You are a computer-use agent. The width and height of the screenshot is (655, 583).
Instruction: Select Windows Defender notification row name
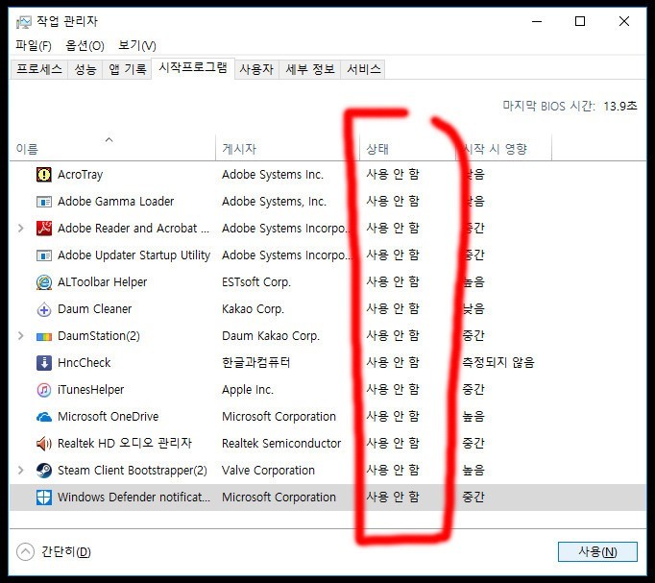[x=133, y=497]
